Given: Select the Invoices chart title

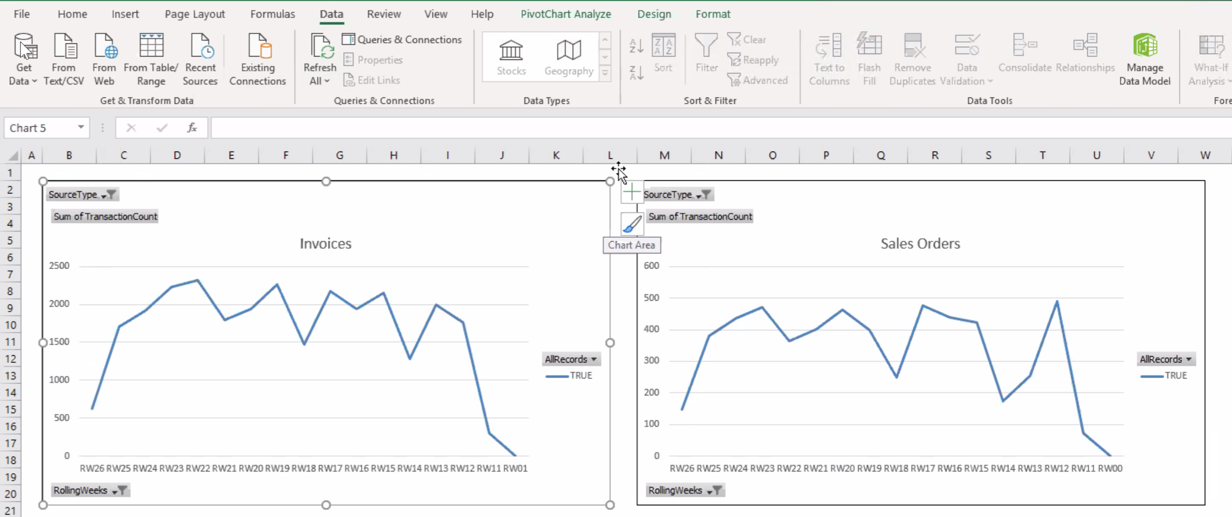Looking at the screenshot, I should (x=326, y=243).
